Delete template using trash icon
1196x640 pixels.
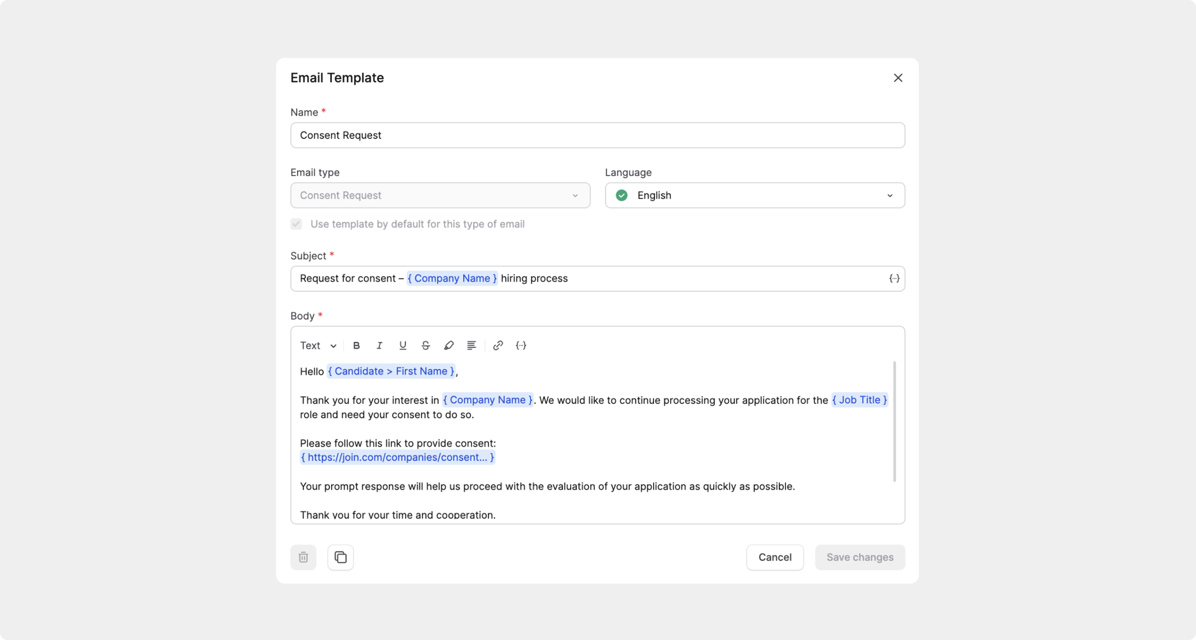[303, 558]
